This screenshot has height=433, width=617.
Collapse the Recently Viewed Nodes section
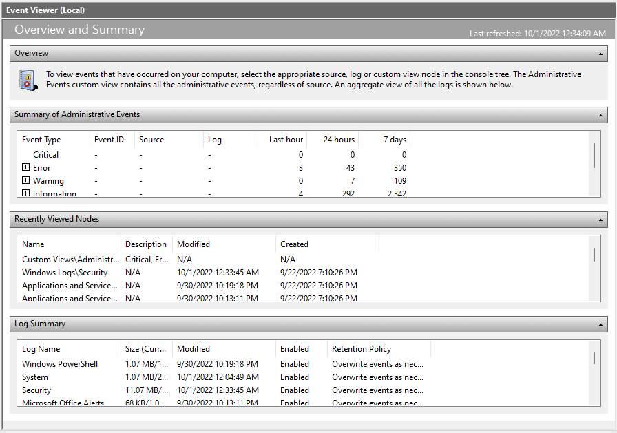pos(600,220)
